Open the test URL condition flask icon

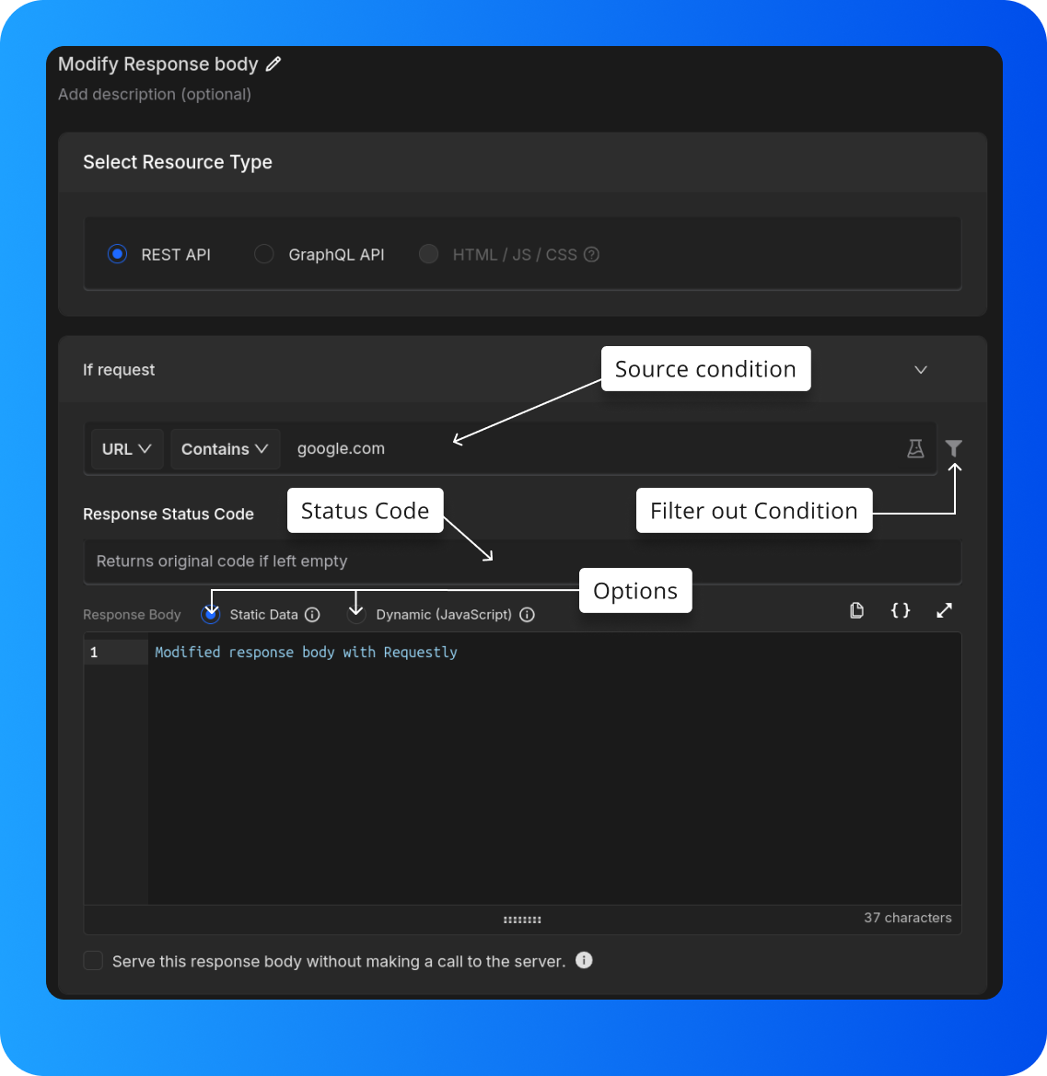tap(915, 448)
